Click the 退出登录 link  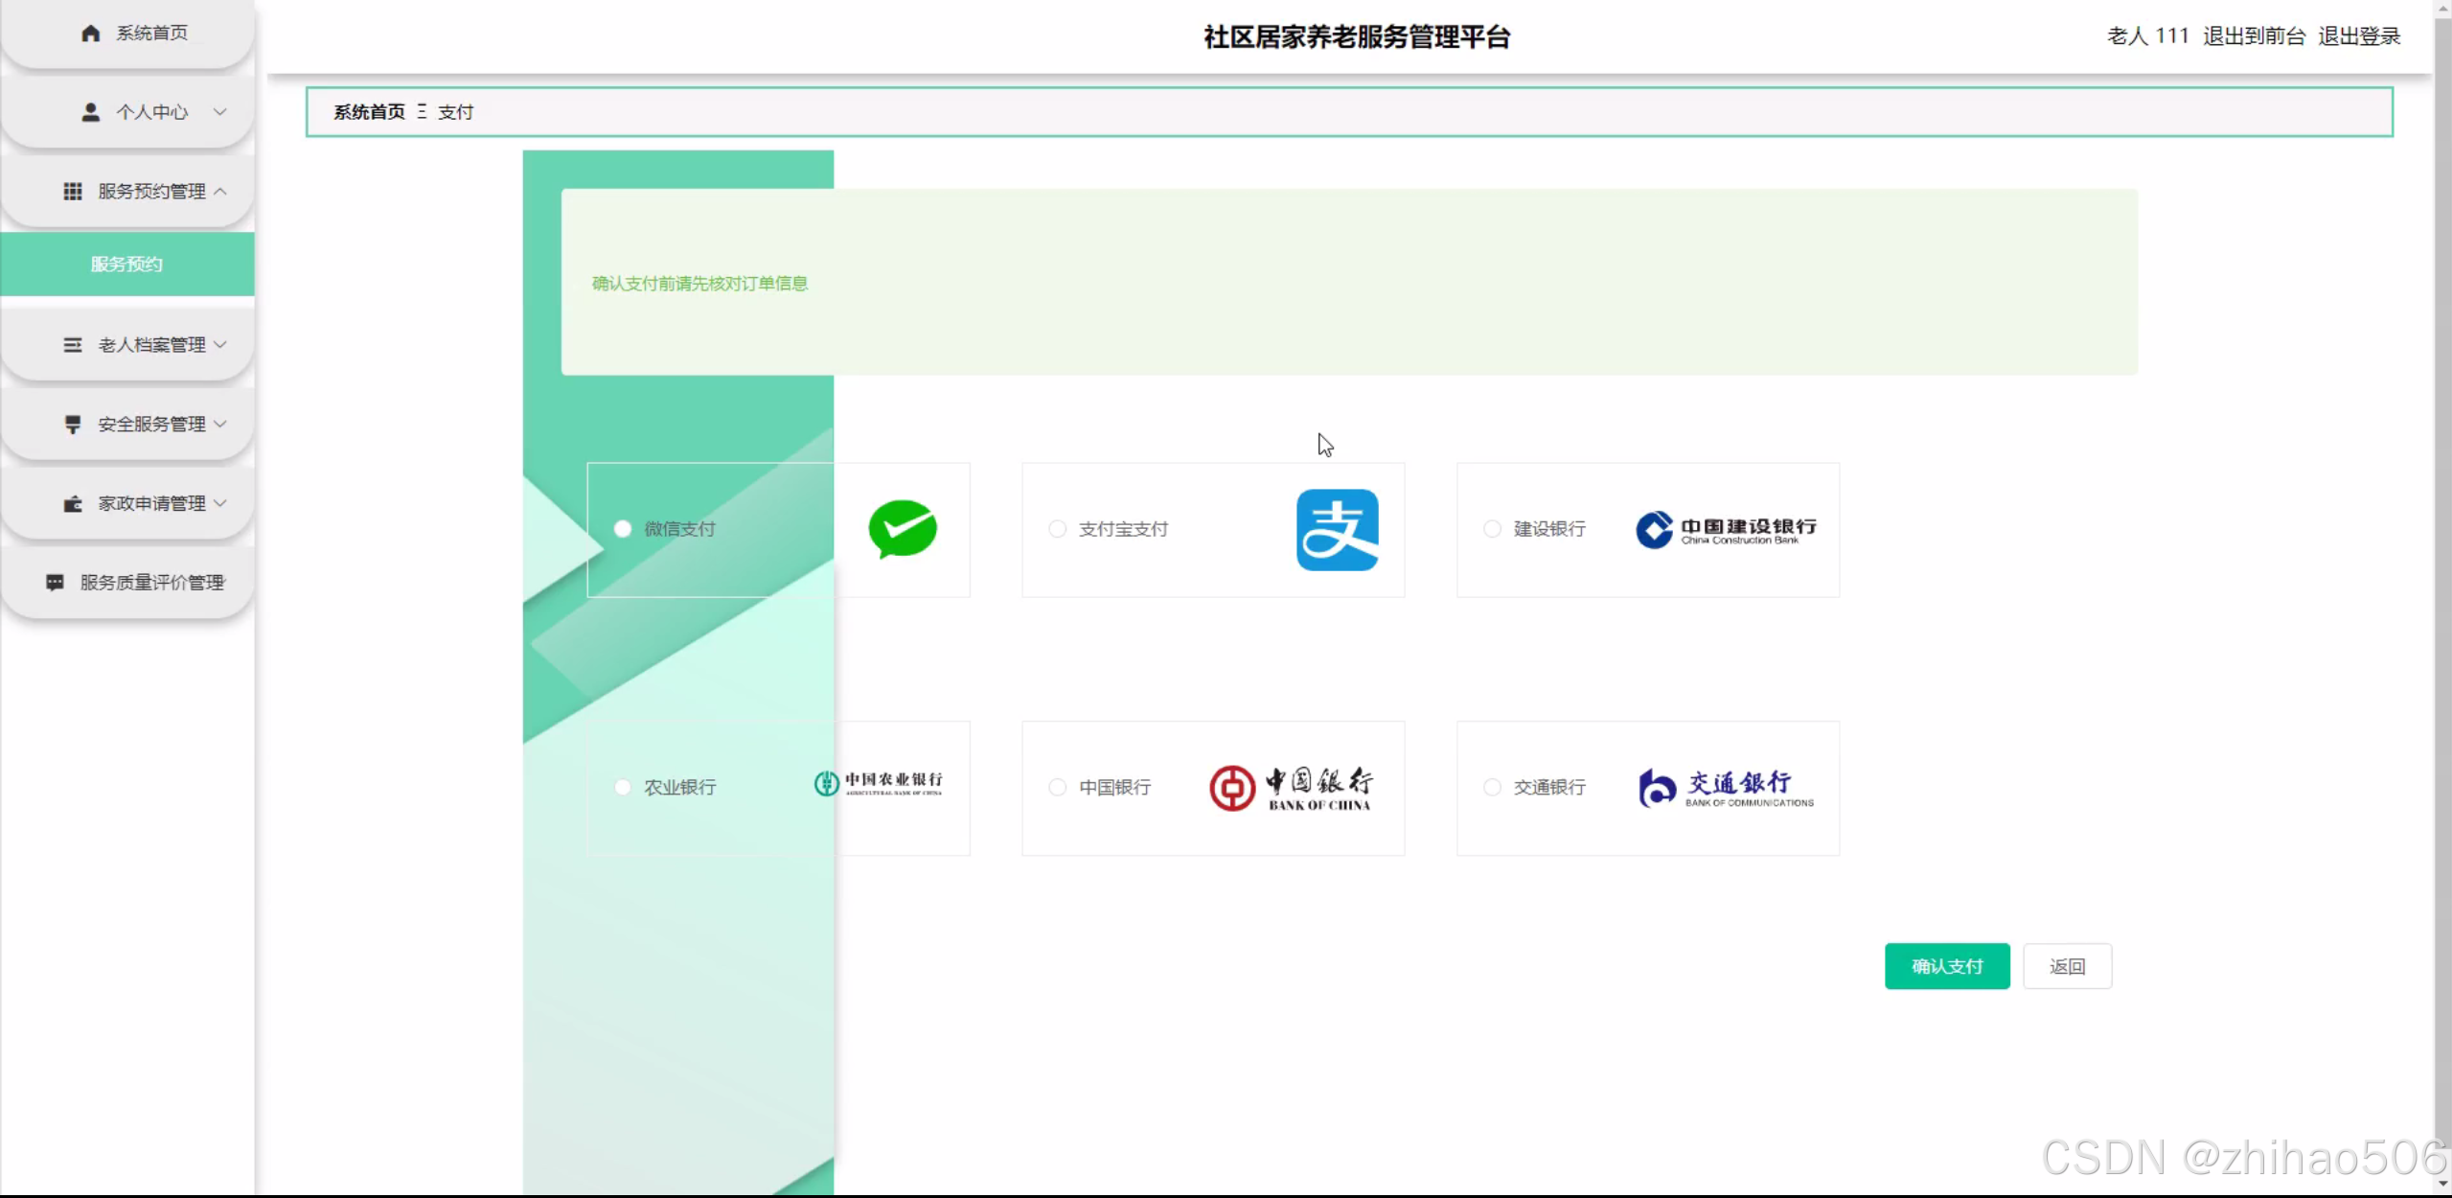point(2358,36)
